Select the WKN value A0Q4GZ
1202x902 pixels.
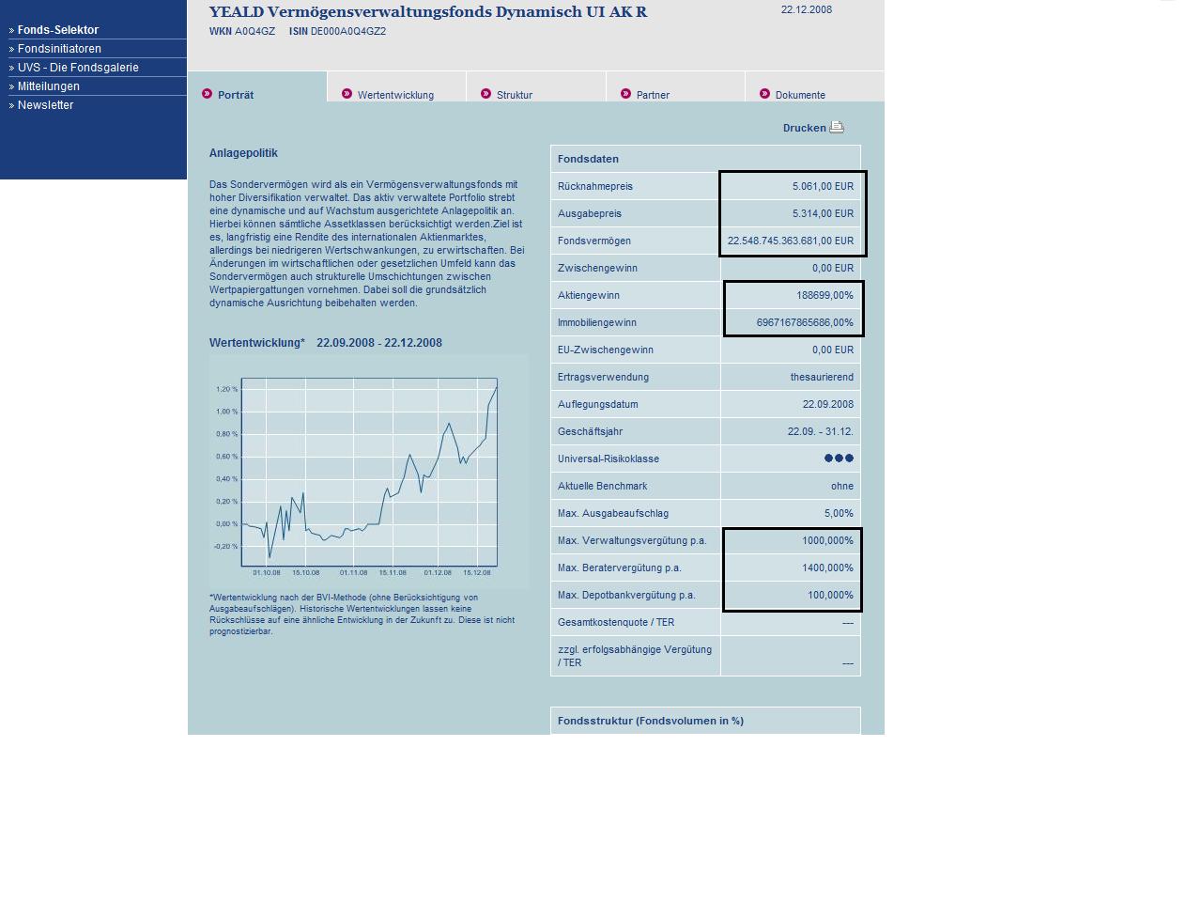click(x=254, y=31)
